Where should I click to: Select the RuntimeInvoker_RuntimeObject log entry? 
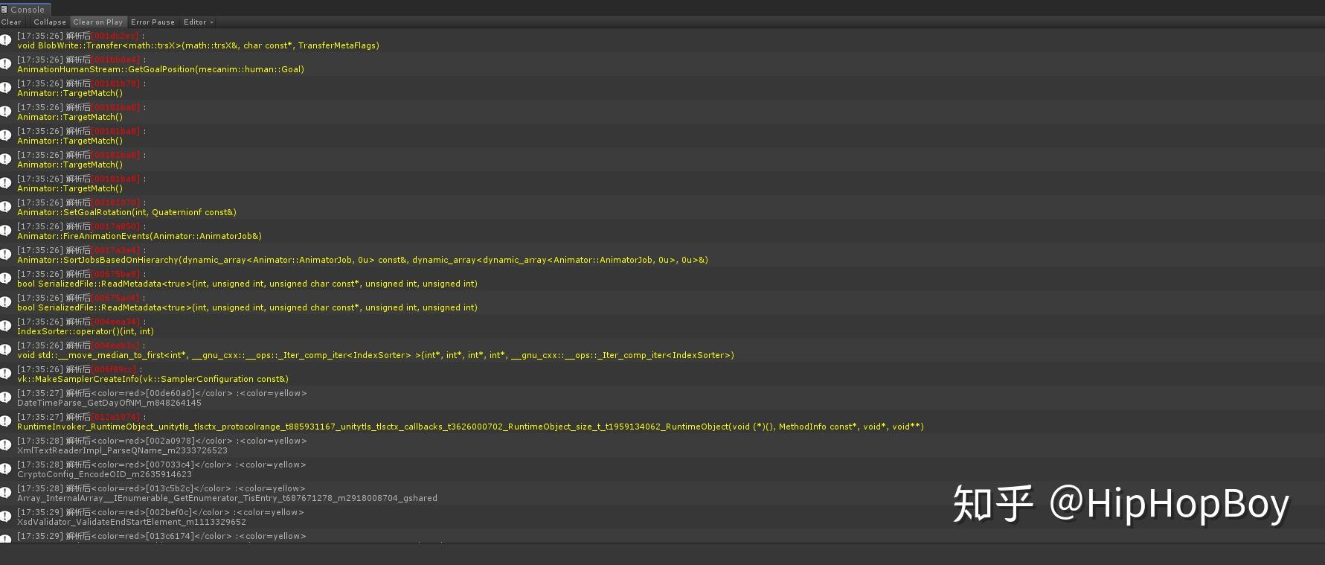pos(470,427)
